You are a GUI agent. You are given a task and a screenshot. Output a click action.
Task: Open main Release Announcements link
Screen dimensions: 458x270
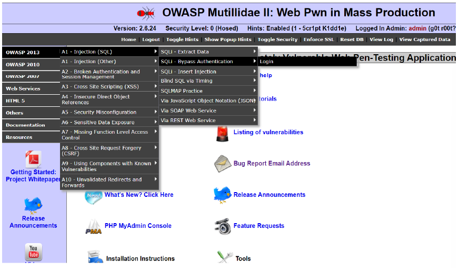pos(270,195)
